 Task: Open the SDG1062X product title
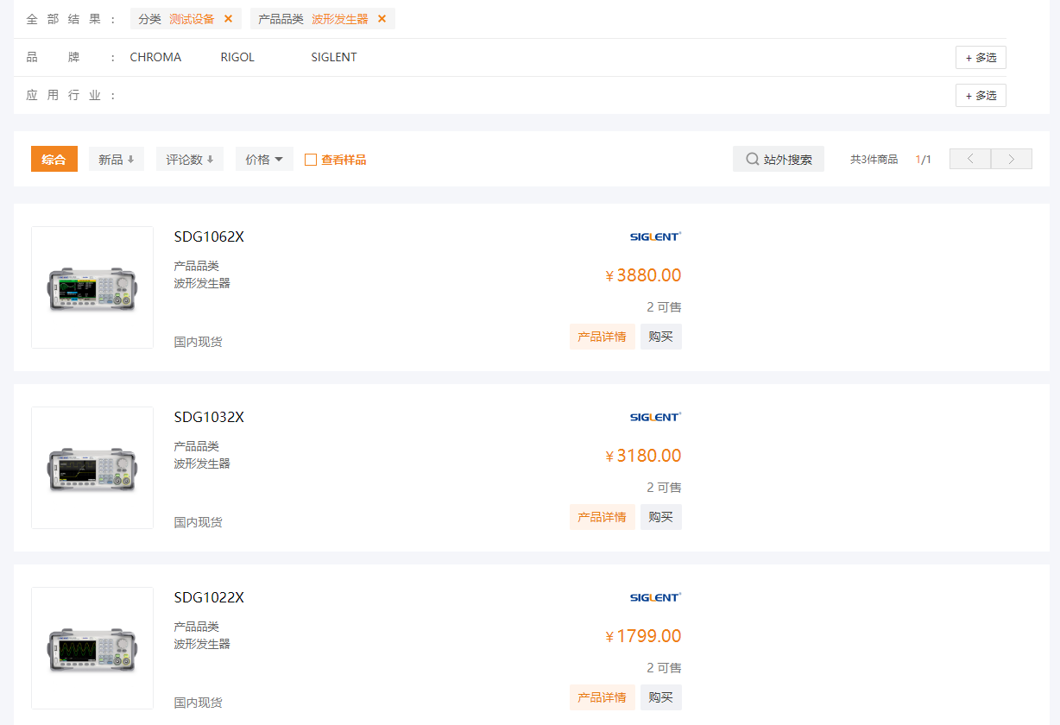(x=209, y=237)
